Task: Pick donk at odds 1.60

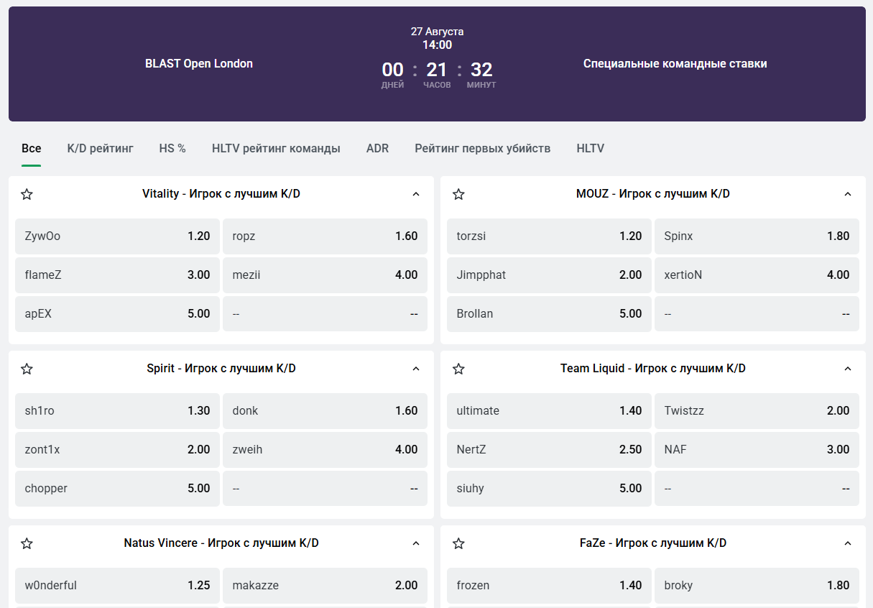Action: pos(325,410)
